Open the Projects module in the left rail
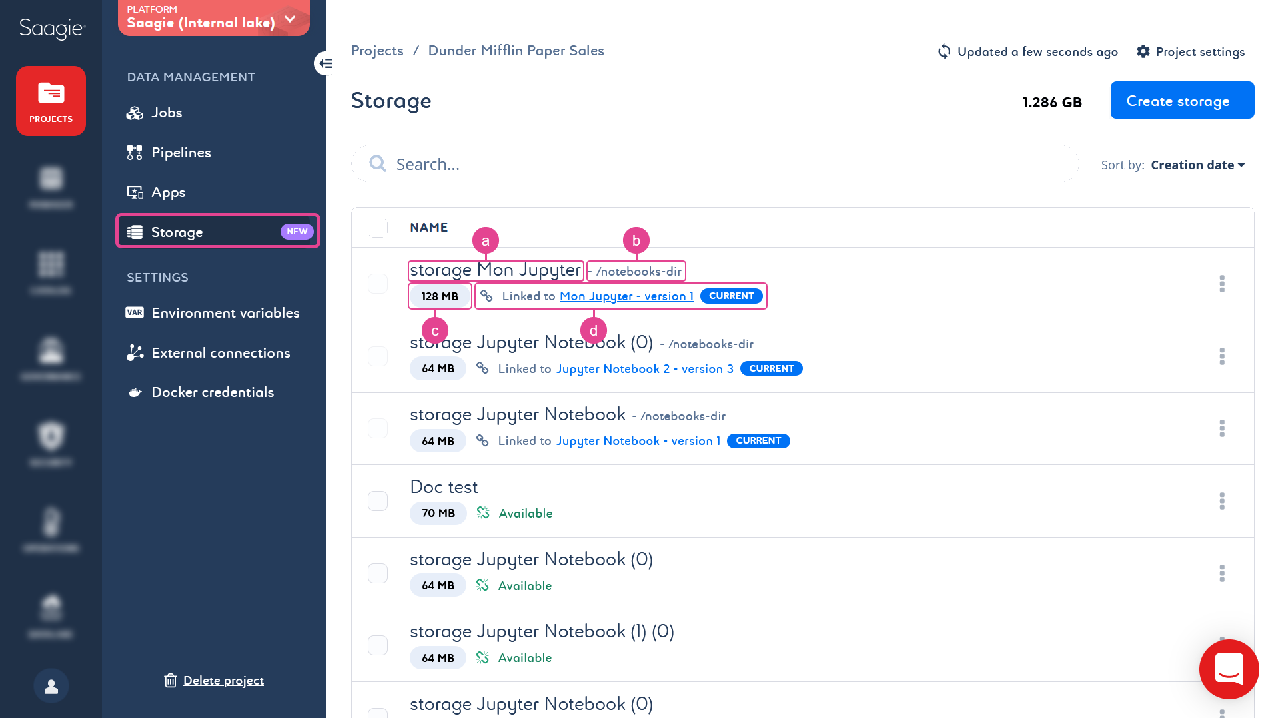The width and height of the screenshot is (1272, 718). [x=51, y=101]
